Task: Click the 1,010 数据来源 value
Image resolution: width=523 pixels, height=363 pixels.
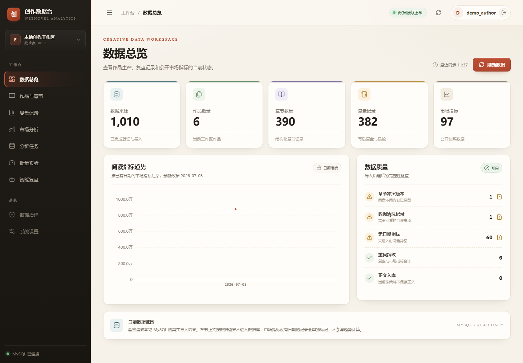Action: [125, 122]
